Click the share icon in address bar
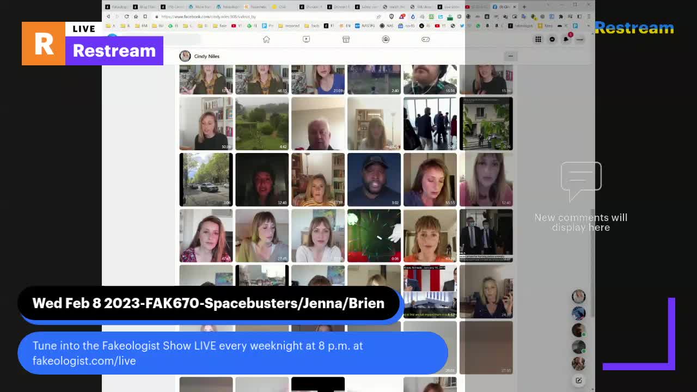Viewport: 697px width, 392px height. tap(379, 17)
